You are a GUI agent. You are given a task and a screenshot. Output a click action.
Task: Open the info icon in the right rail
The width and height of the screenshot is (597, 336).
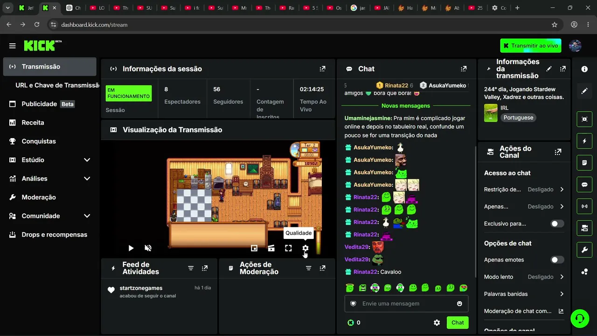tap(584, 69)
